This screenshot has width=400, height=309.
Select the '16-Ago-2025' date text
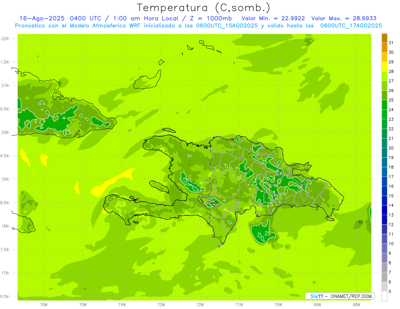[x=42, y=18]
